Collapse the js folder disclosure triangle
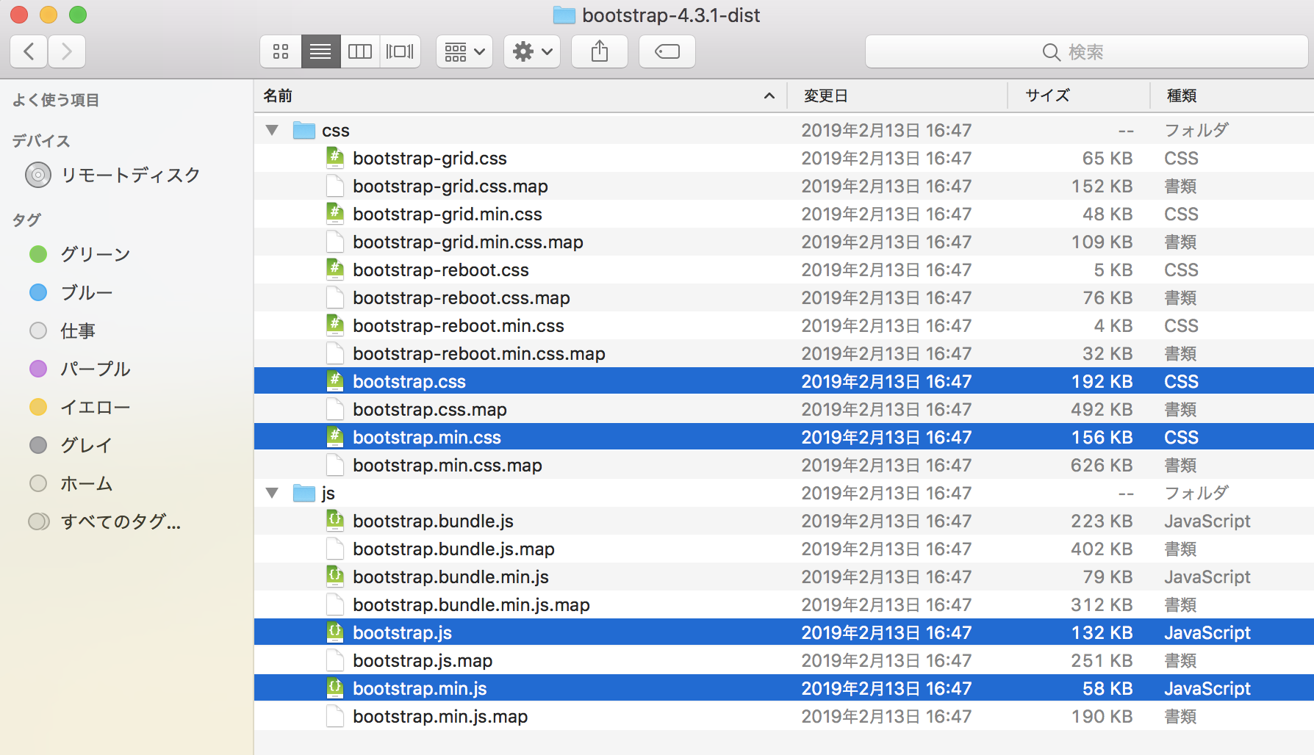Viewport: 1314px width, 755px height. coord(272,494)
